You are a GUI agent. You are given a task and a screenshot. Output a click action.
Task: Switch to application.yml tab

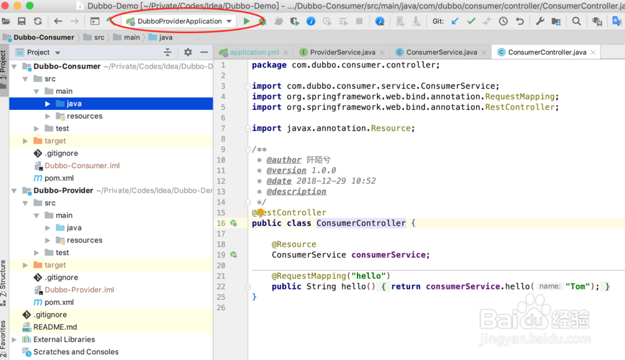(254, 52)
